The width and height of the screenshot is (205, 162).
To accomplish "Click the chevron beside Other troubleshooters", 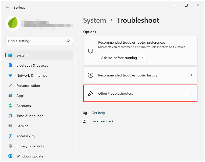I will (x=191, y=93).
